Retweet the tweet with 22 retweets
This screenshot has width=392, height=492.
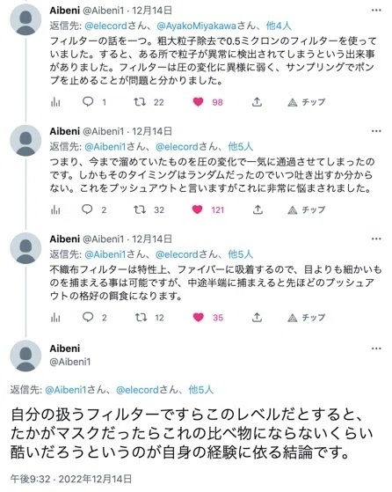tap(140, 102)
